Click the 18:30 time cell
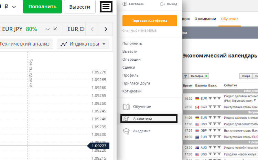Viewport: 258px width, 160px height. pyautogui.click(x=189, y=137)
